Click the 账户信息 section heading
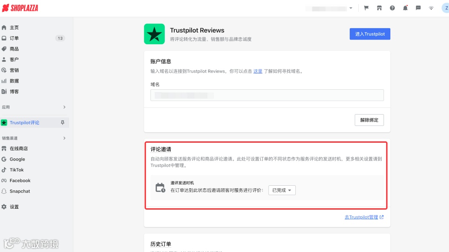Image resolution: width=449 pixels, height=252 pixels. click(161, 62)
